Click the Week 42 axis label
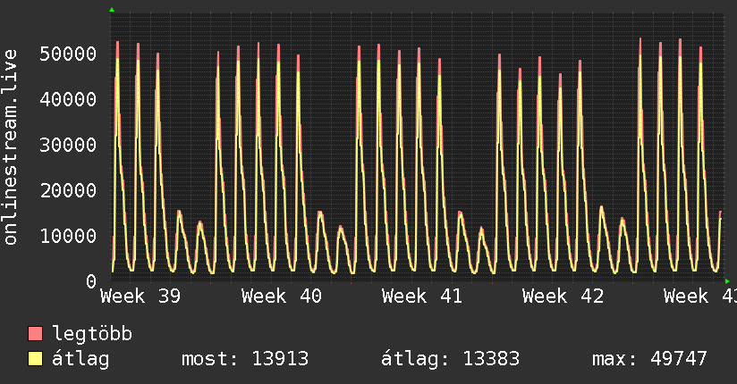Screen dimensions: 737x384 (x=563, y=296)
